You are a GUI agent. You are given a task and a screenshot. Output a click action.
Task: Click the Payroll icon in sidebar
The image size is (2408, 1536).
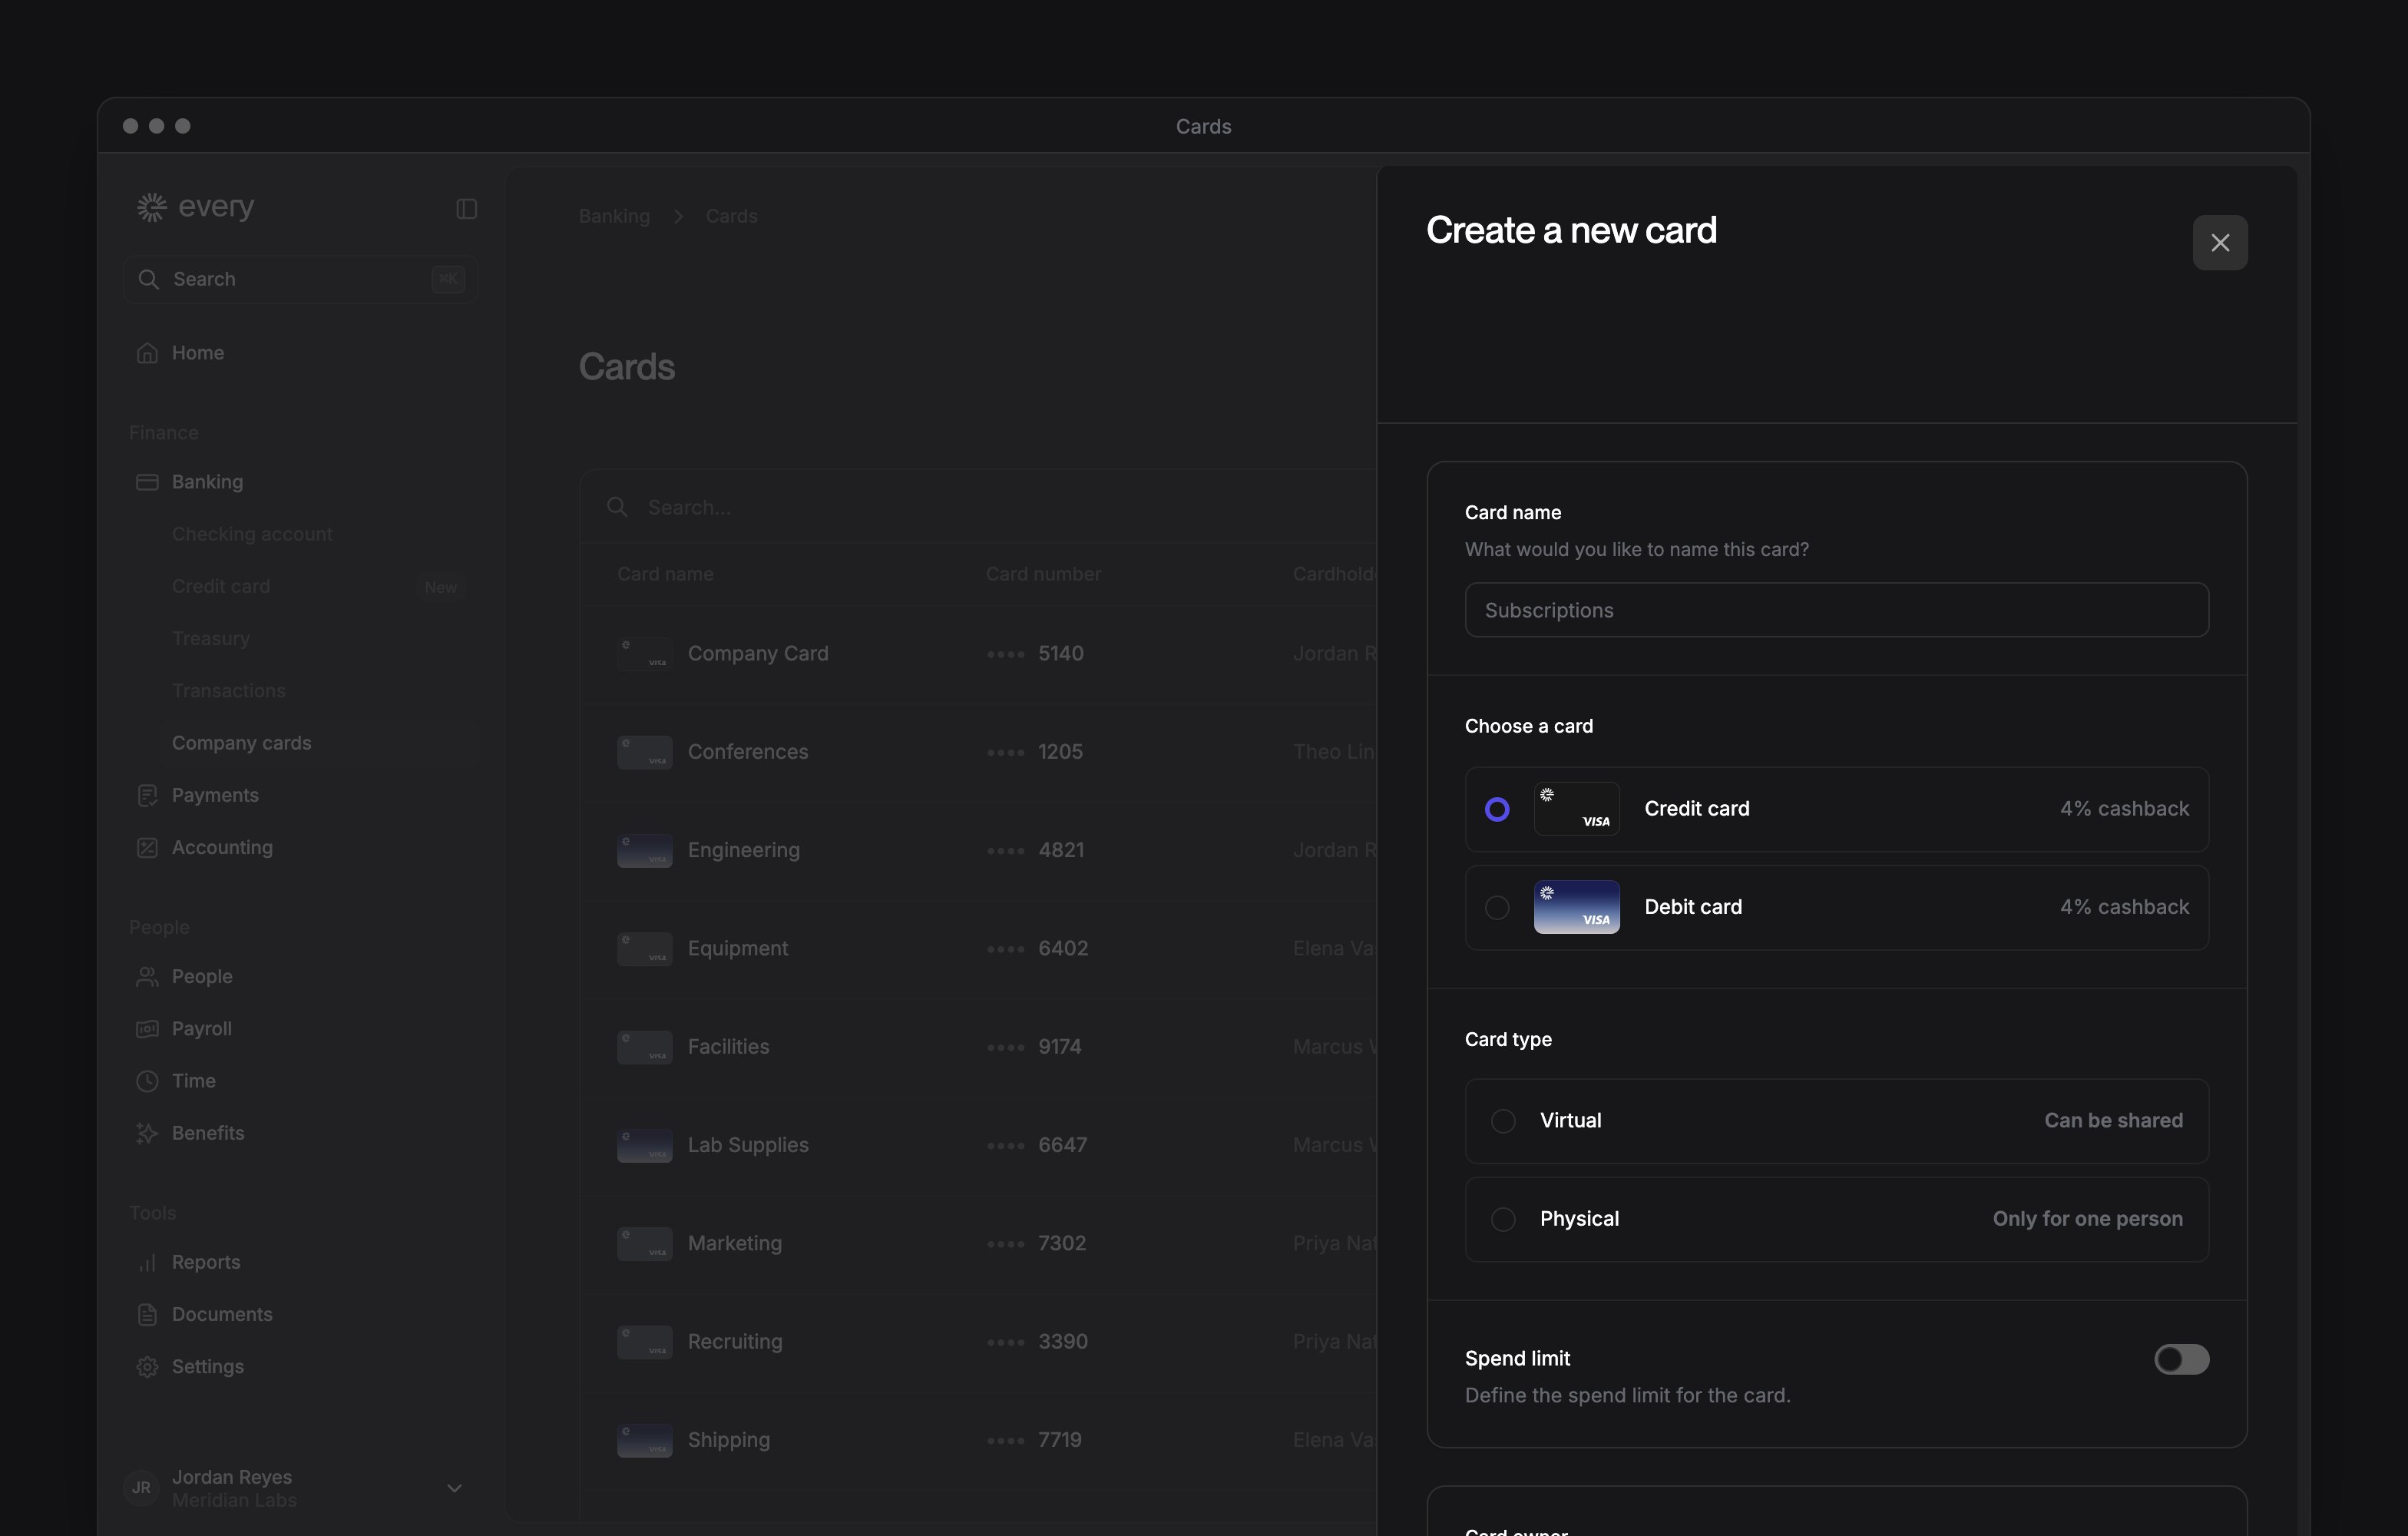147,1028
